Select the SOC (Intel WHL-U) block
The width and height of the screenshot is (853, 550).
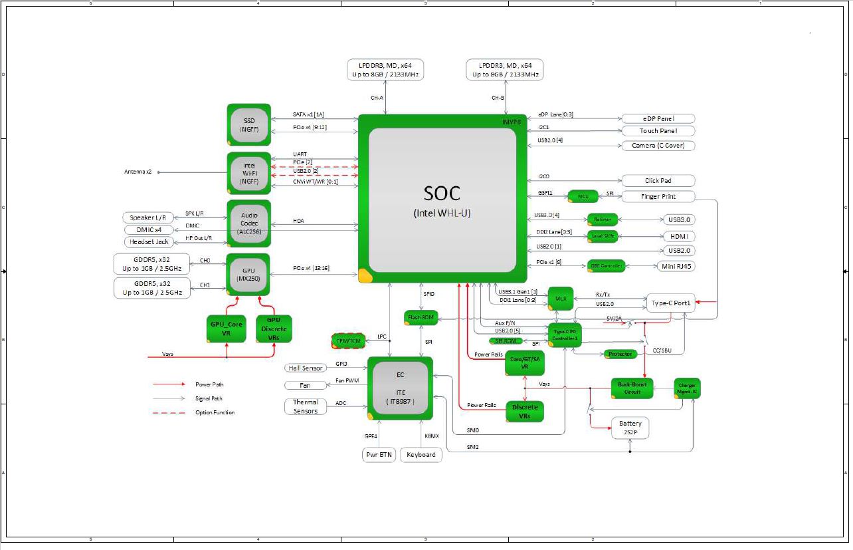[x=442, y=200]
